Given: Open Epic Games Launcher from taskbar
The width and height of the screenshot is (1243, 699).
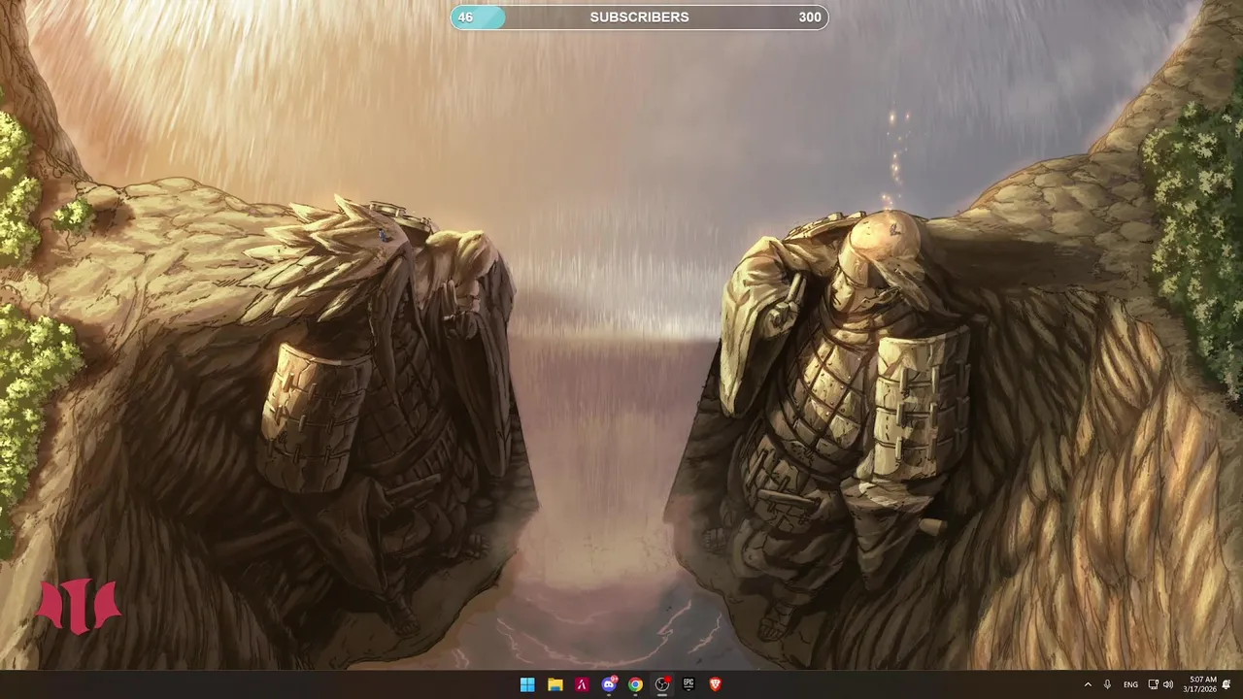Looking at the screenshot, I should click(689, 684).
